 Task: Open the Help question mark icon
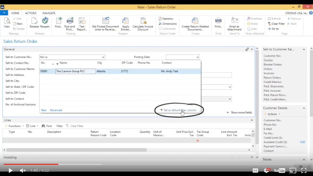coord(311,13)
